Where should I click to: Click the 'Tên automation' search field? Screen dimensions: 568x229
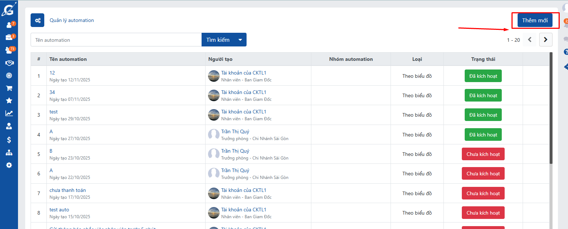[116, 40]
